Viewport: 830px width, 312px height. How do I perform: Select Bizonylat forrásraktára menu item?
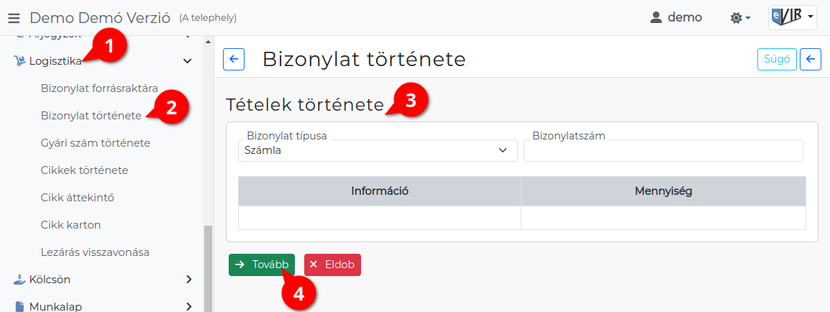(x=99, y=88)
